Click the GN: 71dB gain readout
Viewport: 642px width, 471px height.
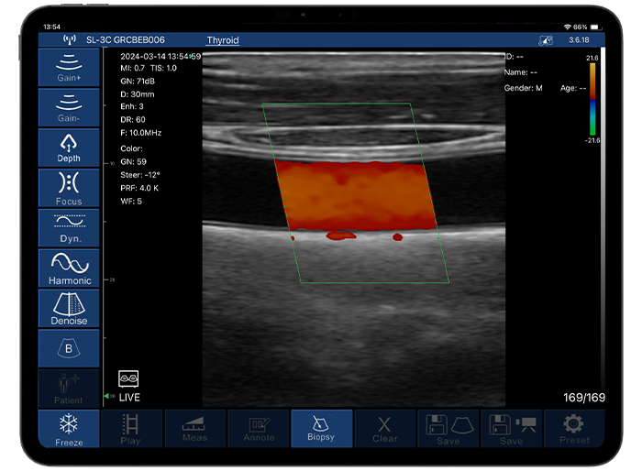pyautogui.click(x=138, y=81)
